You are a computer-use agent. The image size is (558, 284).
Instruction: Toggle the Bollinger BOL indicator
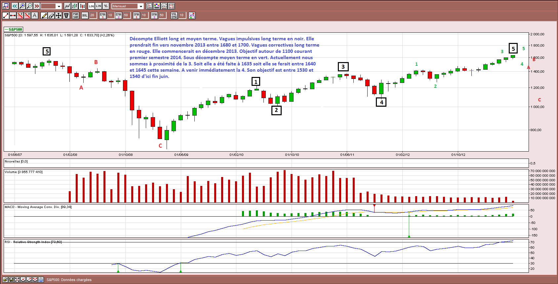point(85,15)
